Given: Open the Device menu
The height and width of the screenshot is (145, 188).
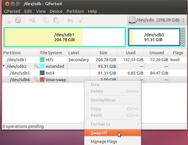Looking at the screenshot, I should (56, 11).
